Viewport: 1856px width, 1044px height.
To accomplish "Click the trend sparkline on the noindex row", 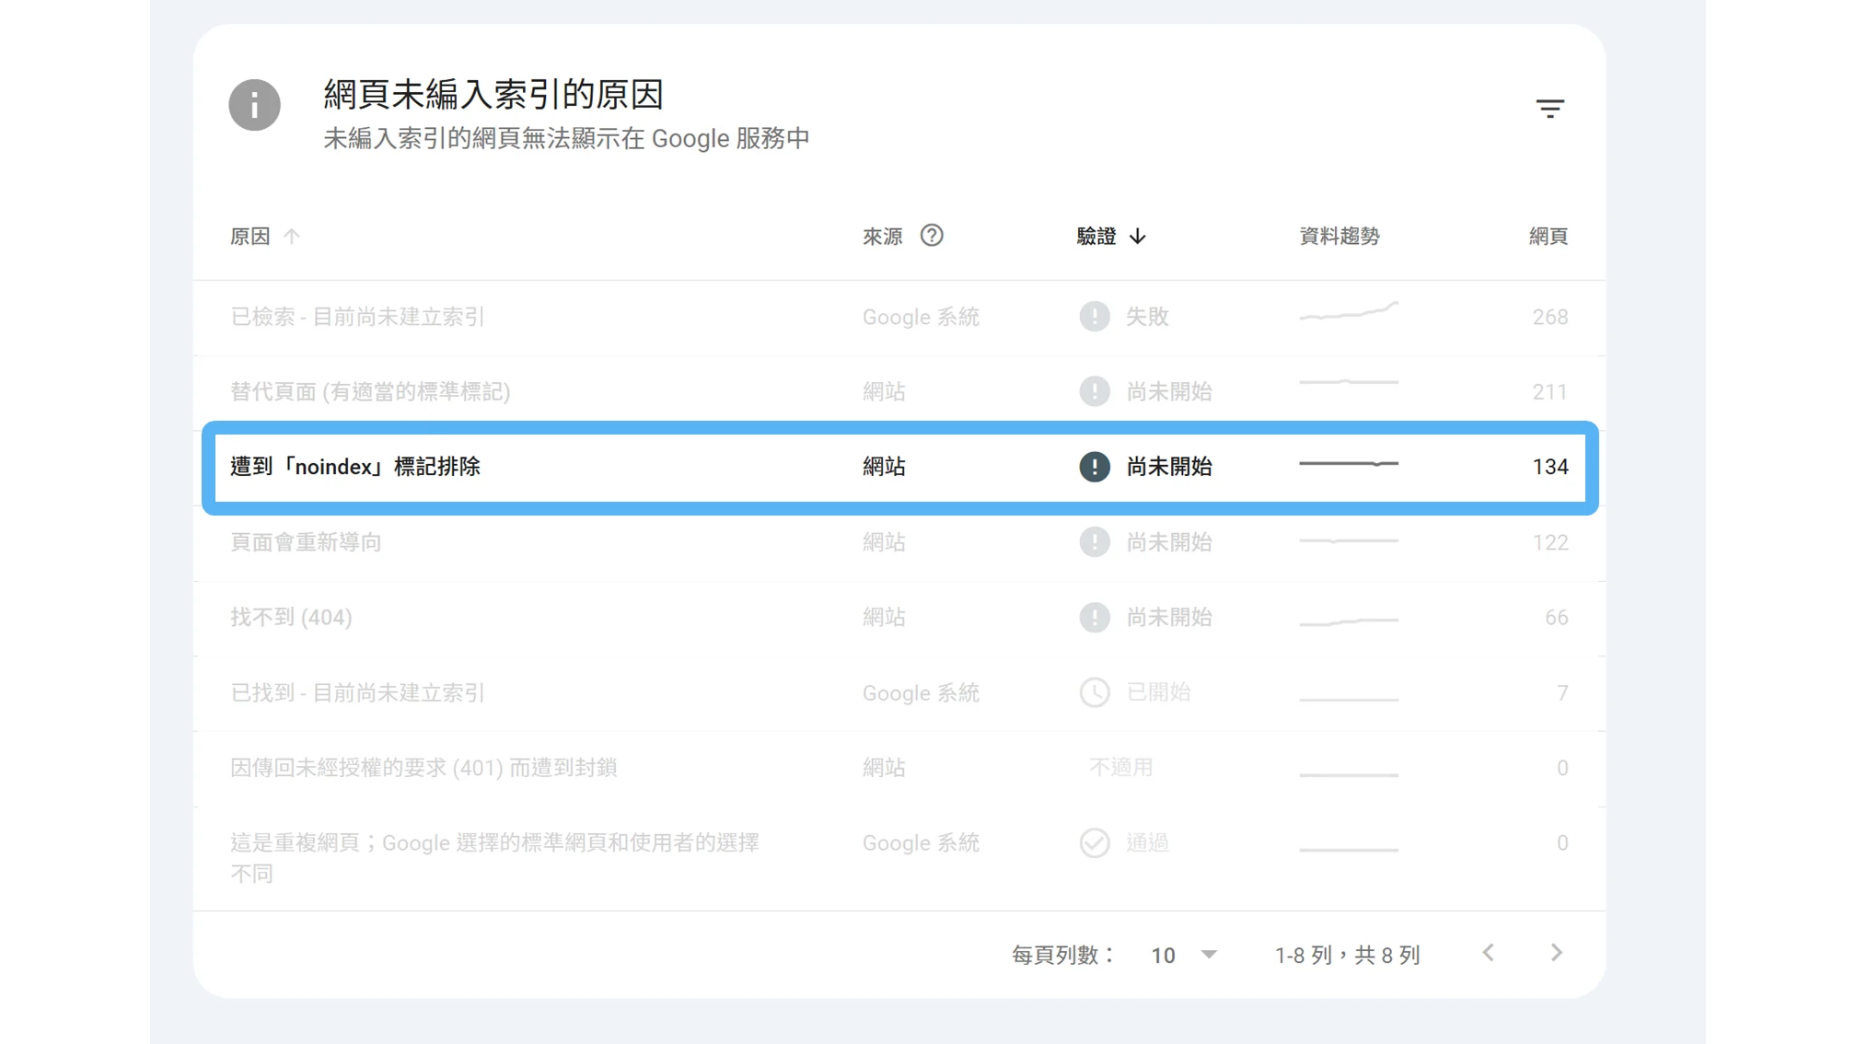I will (x=1349, y=465).
